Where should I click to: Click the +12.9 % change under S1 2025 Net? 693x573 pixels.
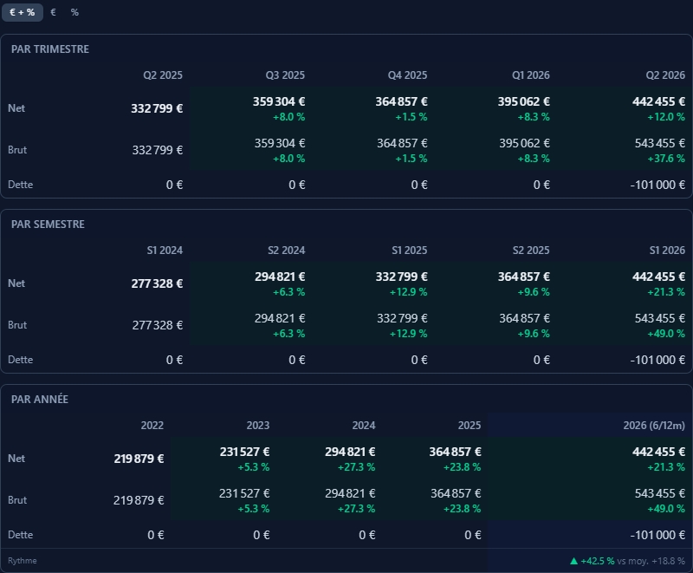coord(408,292)
